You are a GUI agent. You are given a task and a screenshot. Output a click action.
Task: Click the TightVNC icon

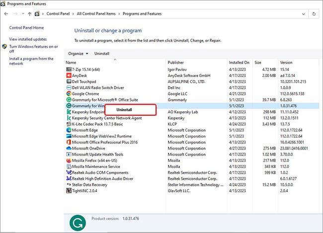(69, 191)
